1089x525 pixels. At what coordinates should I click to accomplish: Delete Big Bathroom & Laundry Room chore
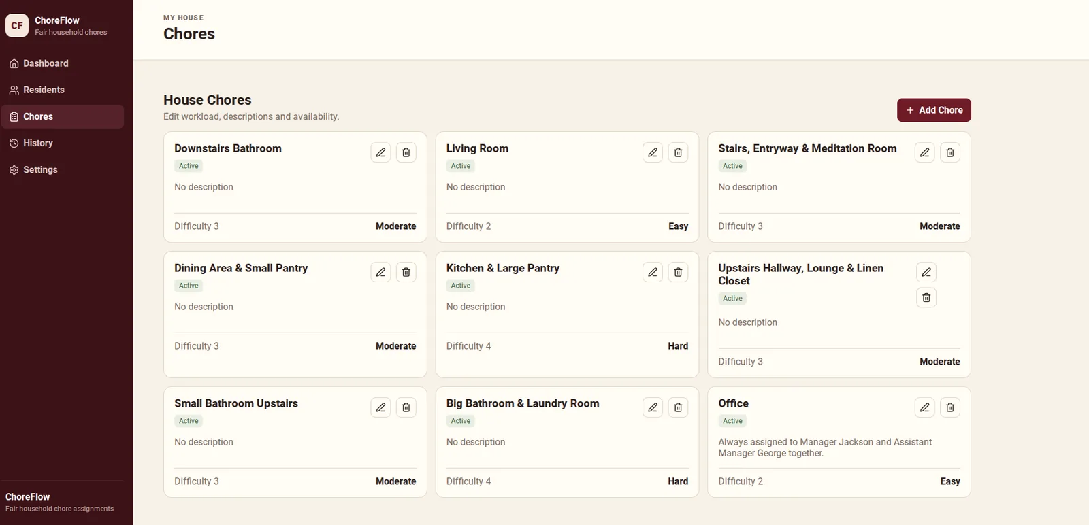coord(678,407)
